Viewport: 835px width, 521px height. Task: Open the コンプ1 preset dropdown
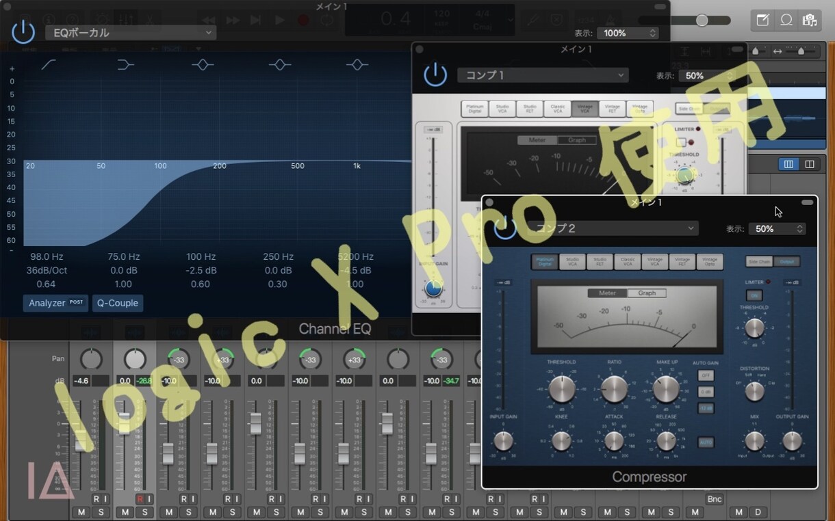point(543,75)
